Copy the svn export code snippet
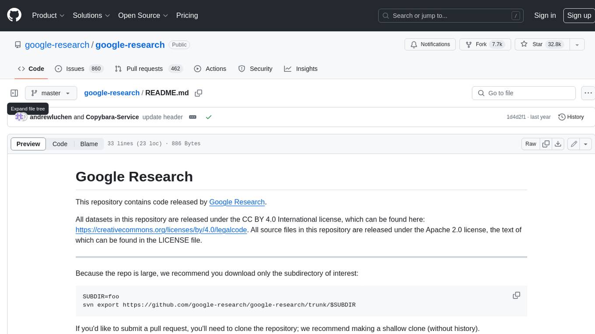 [516, 296]
